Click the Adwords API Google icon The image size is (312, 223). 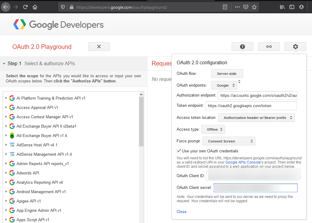coord(12,173)
